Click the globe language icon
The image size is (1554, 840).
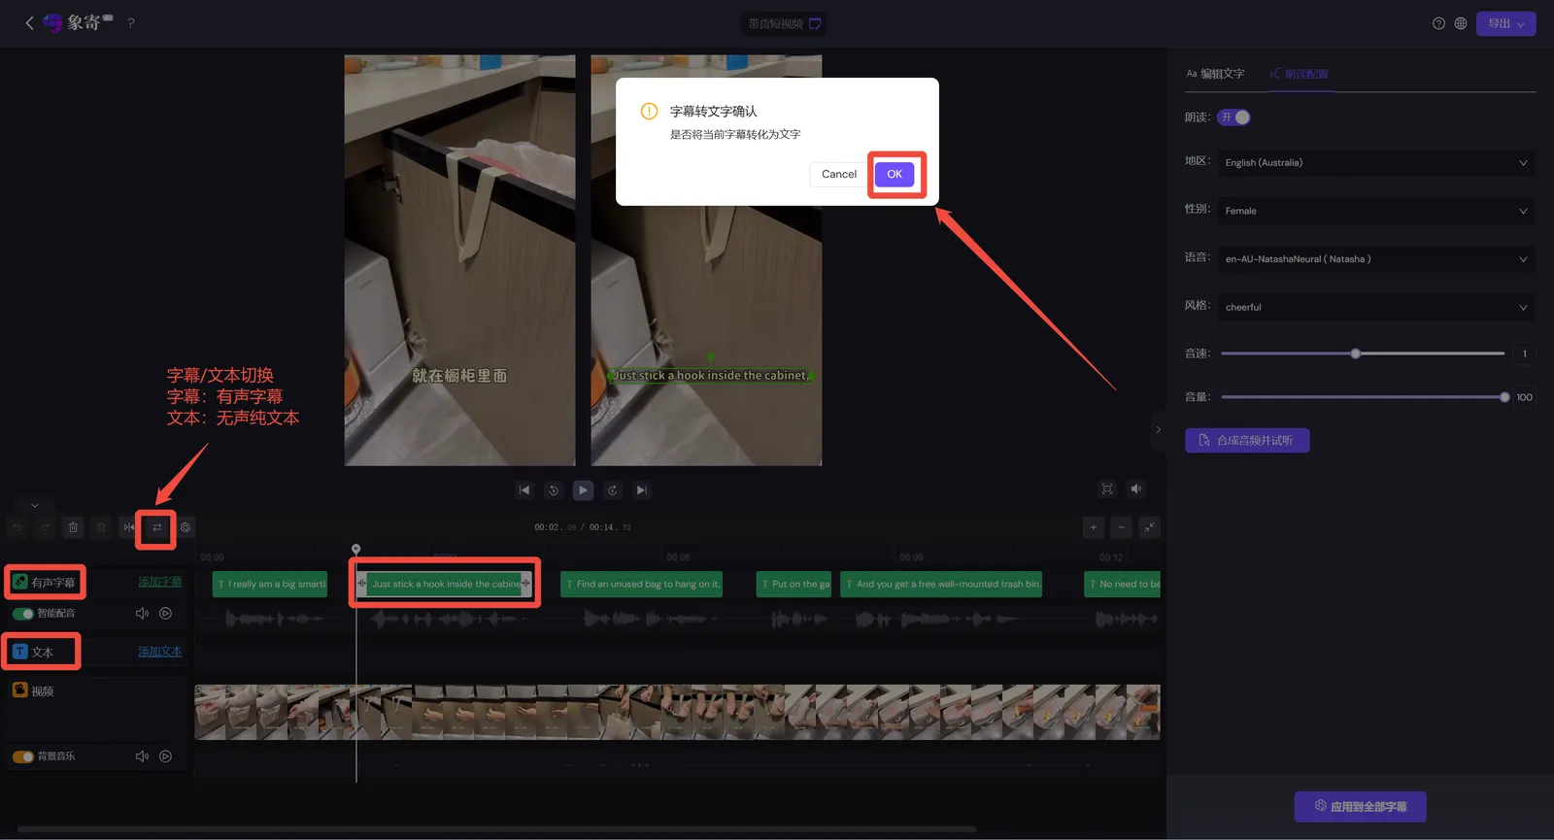(x=1461, y=23)
